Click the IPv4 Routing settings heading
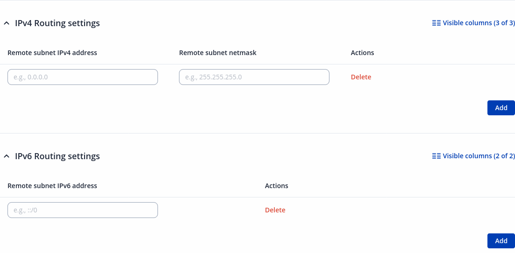 point(57,23)
